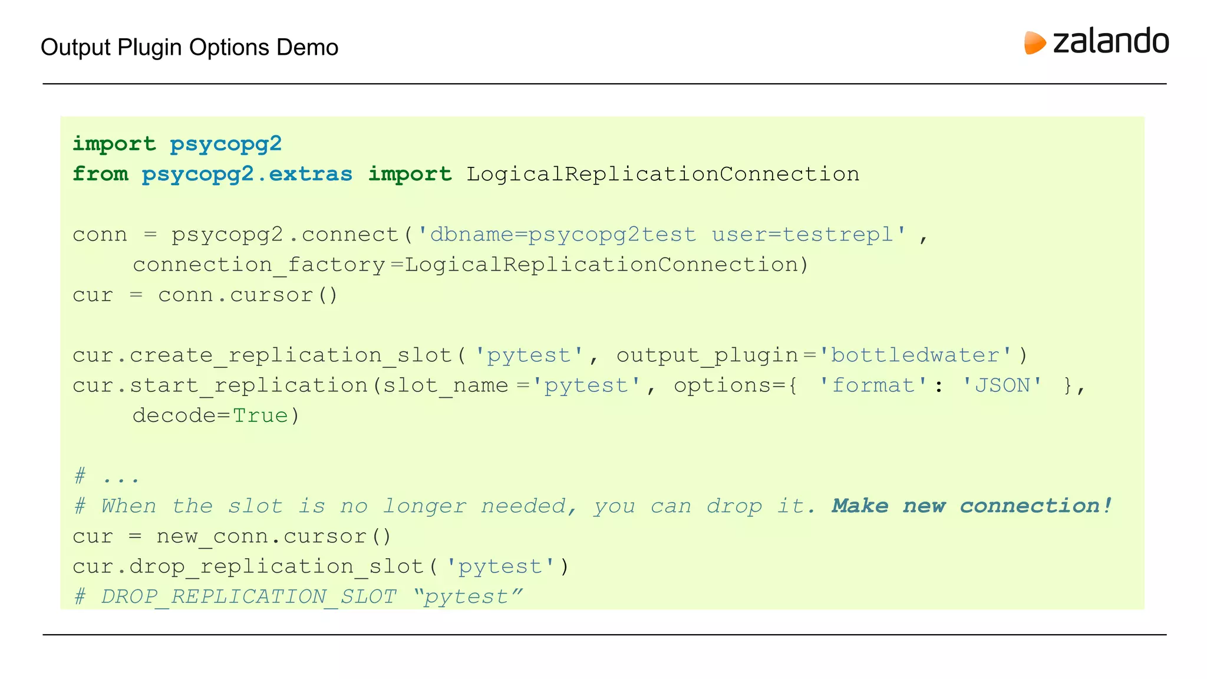Click the '# DROP_REPLICATION_SLOT "pytest"' comment
Image resolution: width=1207 pixels, height=679 pixels.
[298, 596]
